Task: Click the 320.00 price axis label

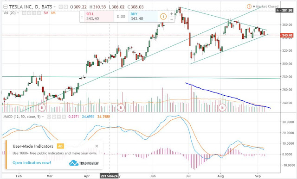Action: (287, 50)
